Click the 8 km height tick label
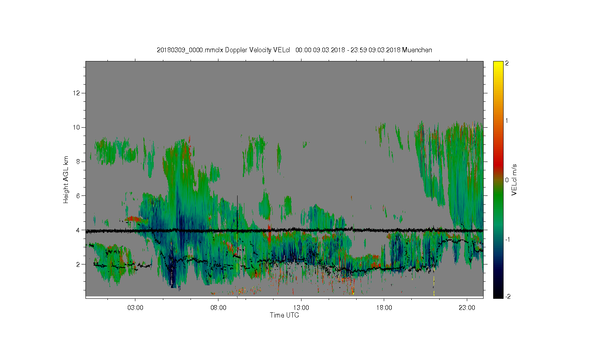Screen dimensions: 599x359 (x=79, y=162)
